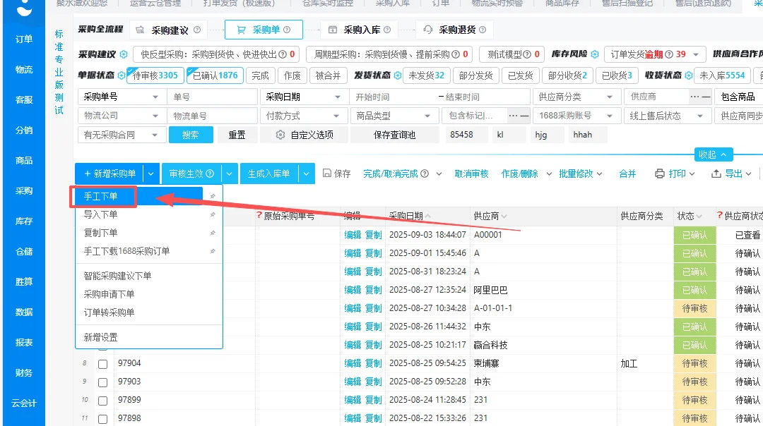Click the blue 搜索 button

[x=191, y=135]
